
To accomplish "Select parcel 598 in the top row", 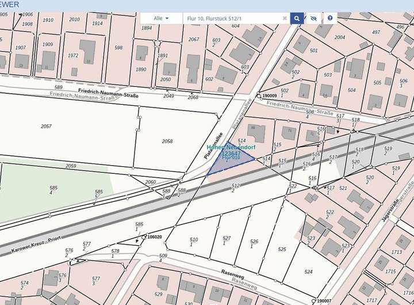I will (x=118, y=48).
